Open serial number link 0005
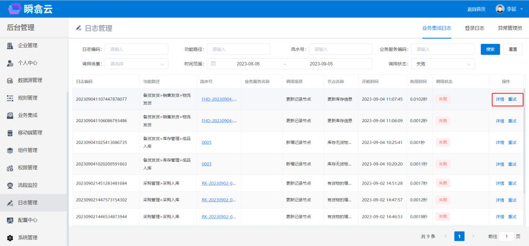529x246 pixels. [x=206, y=142]
